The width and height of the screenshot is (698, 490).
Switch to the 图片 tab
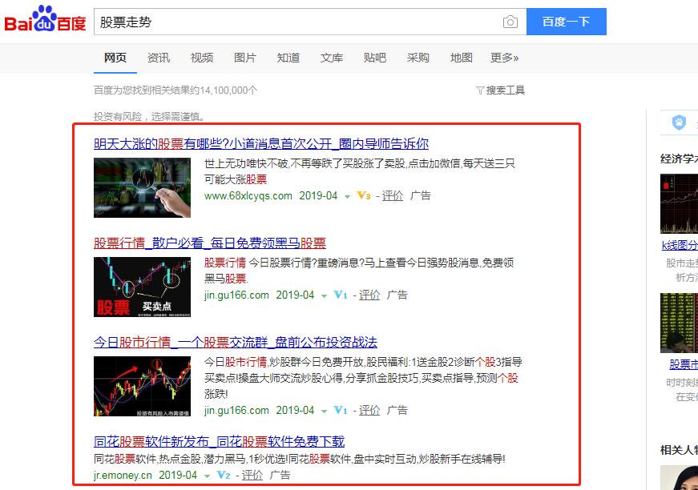[245, 58]
